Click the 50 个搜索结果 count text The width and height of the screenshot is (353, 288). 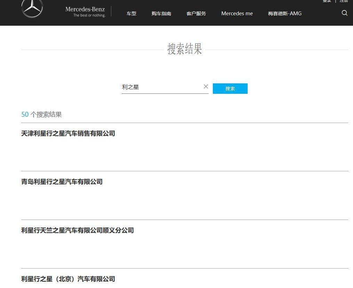(41, 114)
